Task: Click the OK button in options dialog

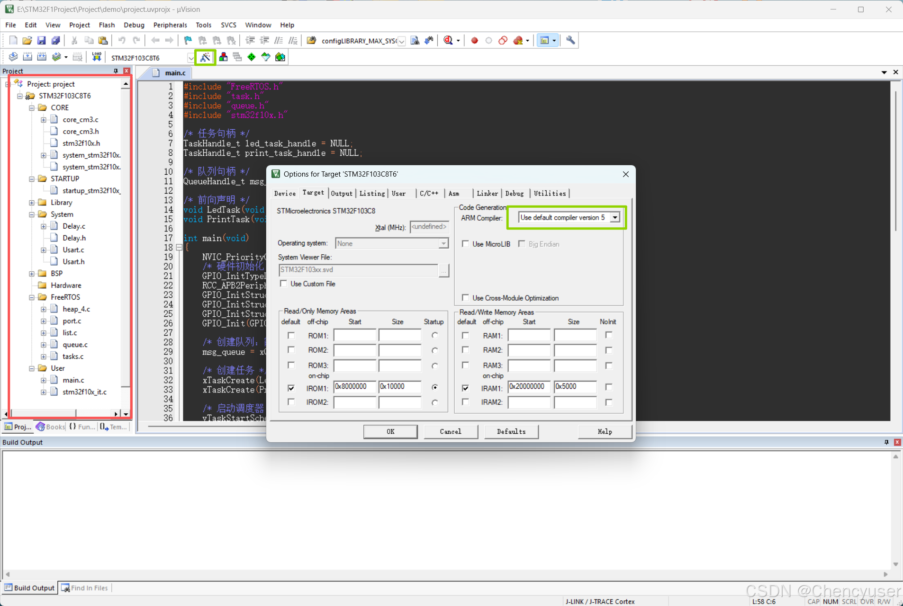Action: (x=390, y=431)
